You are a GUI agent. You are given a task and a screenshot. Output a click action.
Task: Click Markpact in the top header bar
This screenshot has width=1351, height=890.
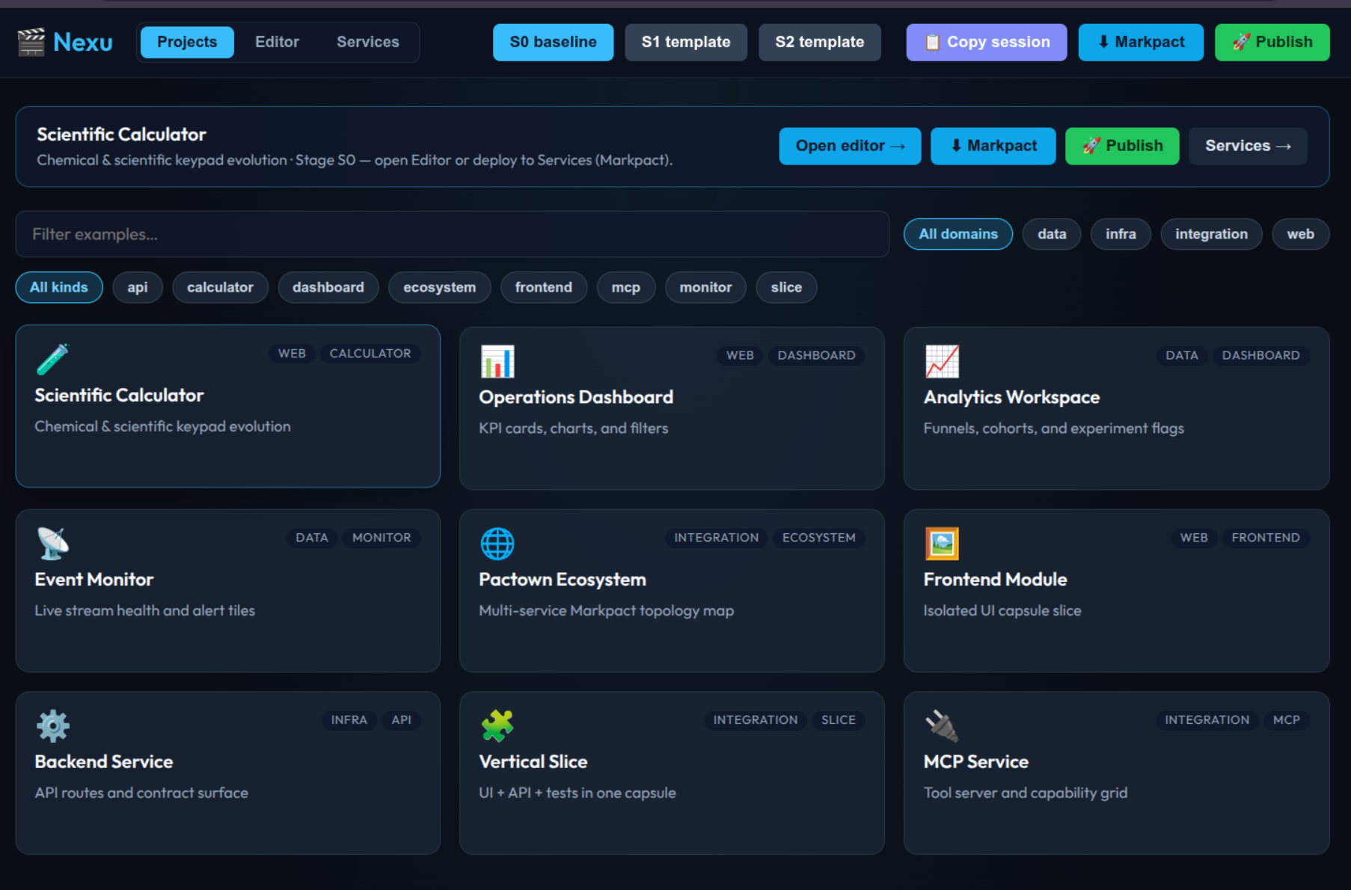1141,42
